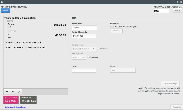Close the installer window
183x110 pixels.
(x=181, y=2)
